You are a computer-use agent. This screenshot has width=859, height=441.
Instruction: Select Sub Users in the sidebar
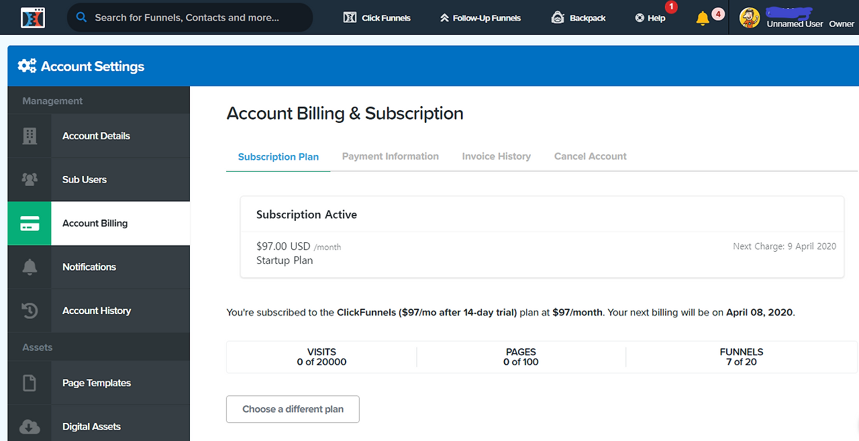[99, 180]
